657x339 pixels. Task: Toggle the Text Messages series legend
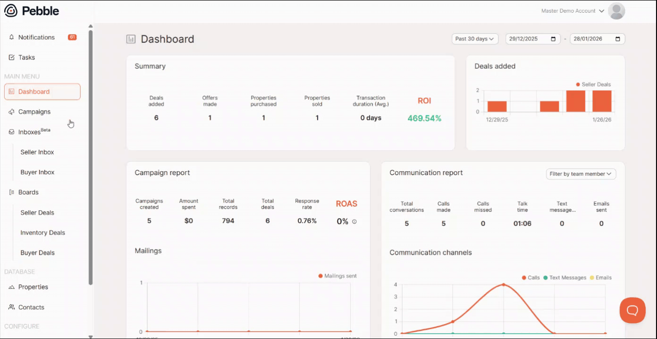coord(565,278)
